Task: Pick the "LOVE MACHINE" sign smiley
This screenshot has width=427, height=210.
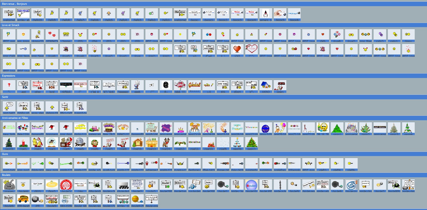Action: coord(209,49)
